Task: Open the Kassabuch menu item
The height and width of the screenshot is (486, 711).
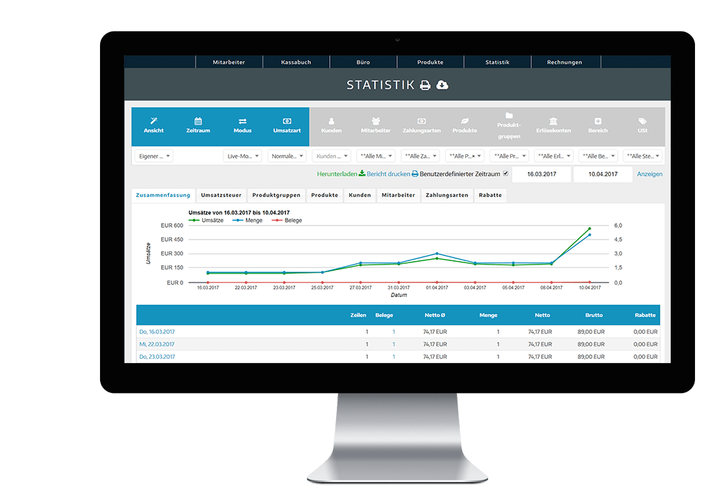Action: coord(296,62)
